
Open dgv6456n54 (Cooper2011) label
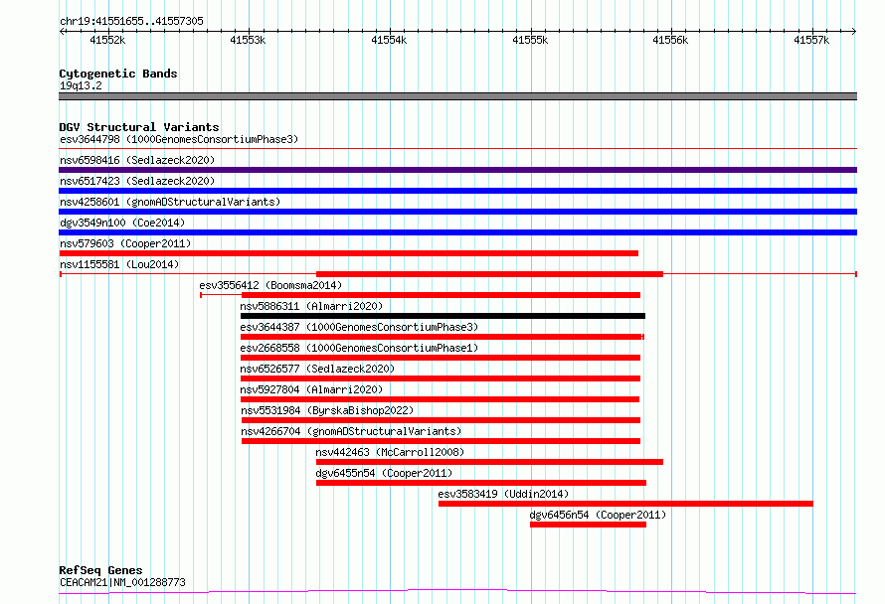(598, 515)
